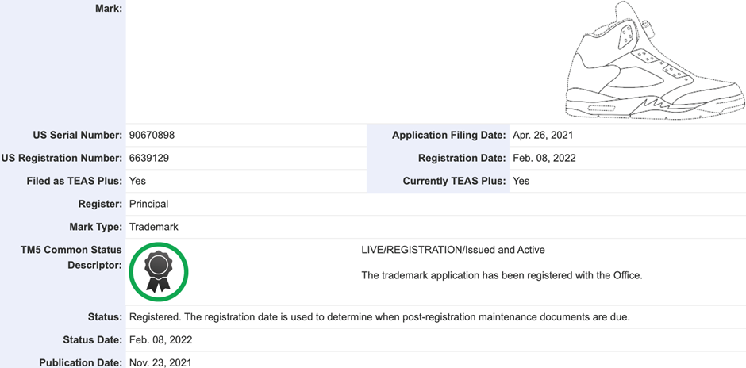The width and height of the screenshot is (746, 368).
Task: Click the Registration Date value Feb. 08, 2022
Action: pos(544,158)
